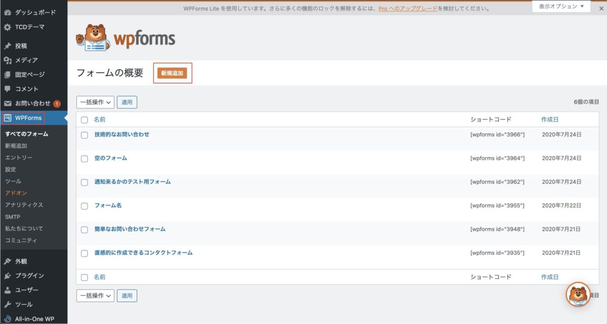607x324 pixels.
Task: Click the All-in-One WP icon
Action: tap(8, 319)
